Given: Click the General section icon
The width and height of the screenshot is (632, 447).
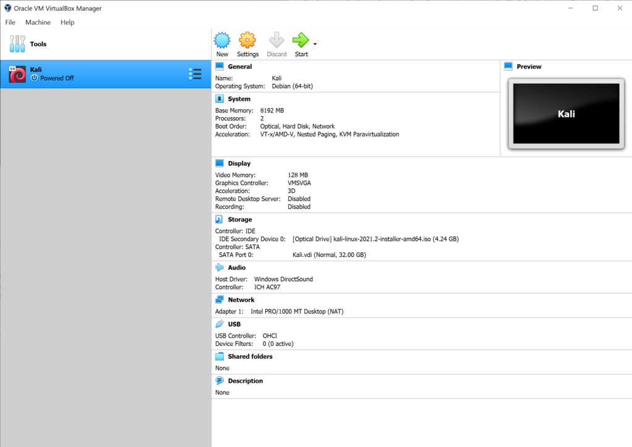Looking at the screenshot, I should (220, 67).
